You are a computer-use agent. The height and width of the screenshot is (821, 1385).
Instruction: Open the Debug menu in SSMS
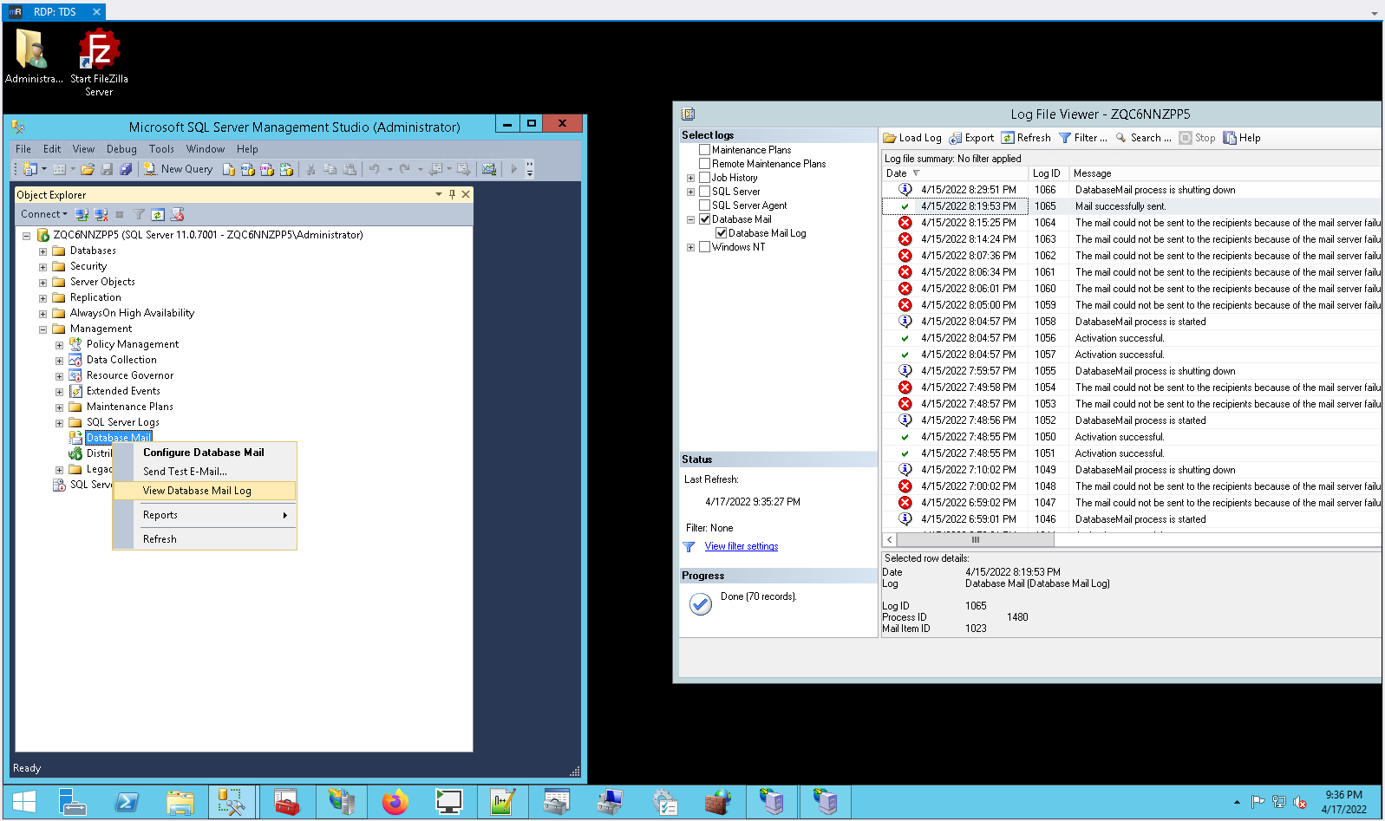(x=121, y=149)
